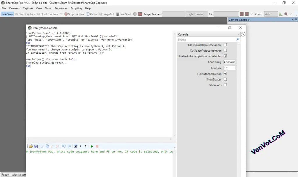Open the Sequencer menu

[61, 8]
